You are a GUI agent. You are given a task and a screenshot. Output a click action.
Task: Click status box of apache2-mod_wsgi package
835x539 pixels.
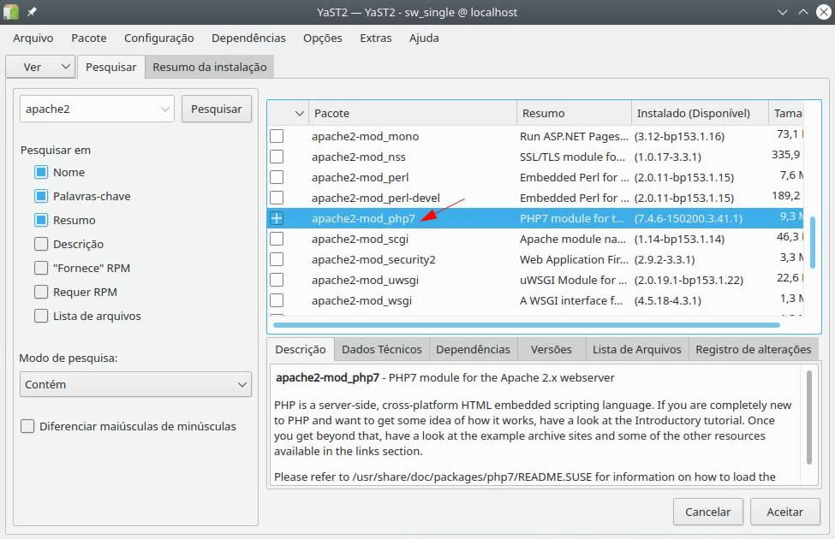[x=277, y=300]
